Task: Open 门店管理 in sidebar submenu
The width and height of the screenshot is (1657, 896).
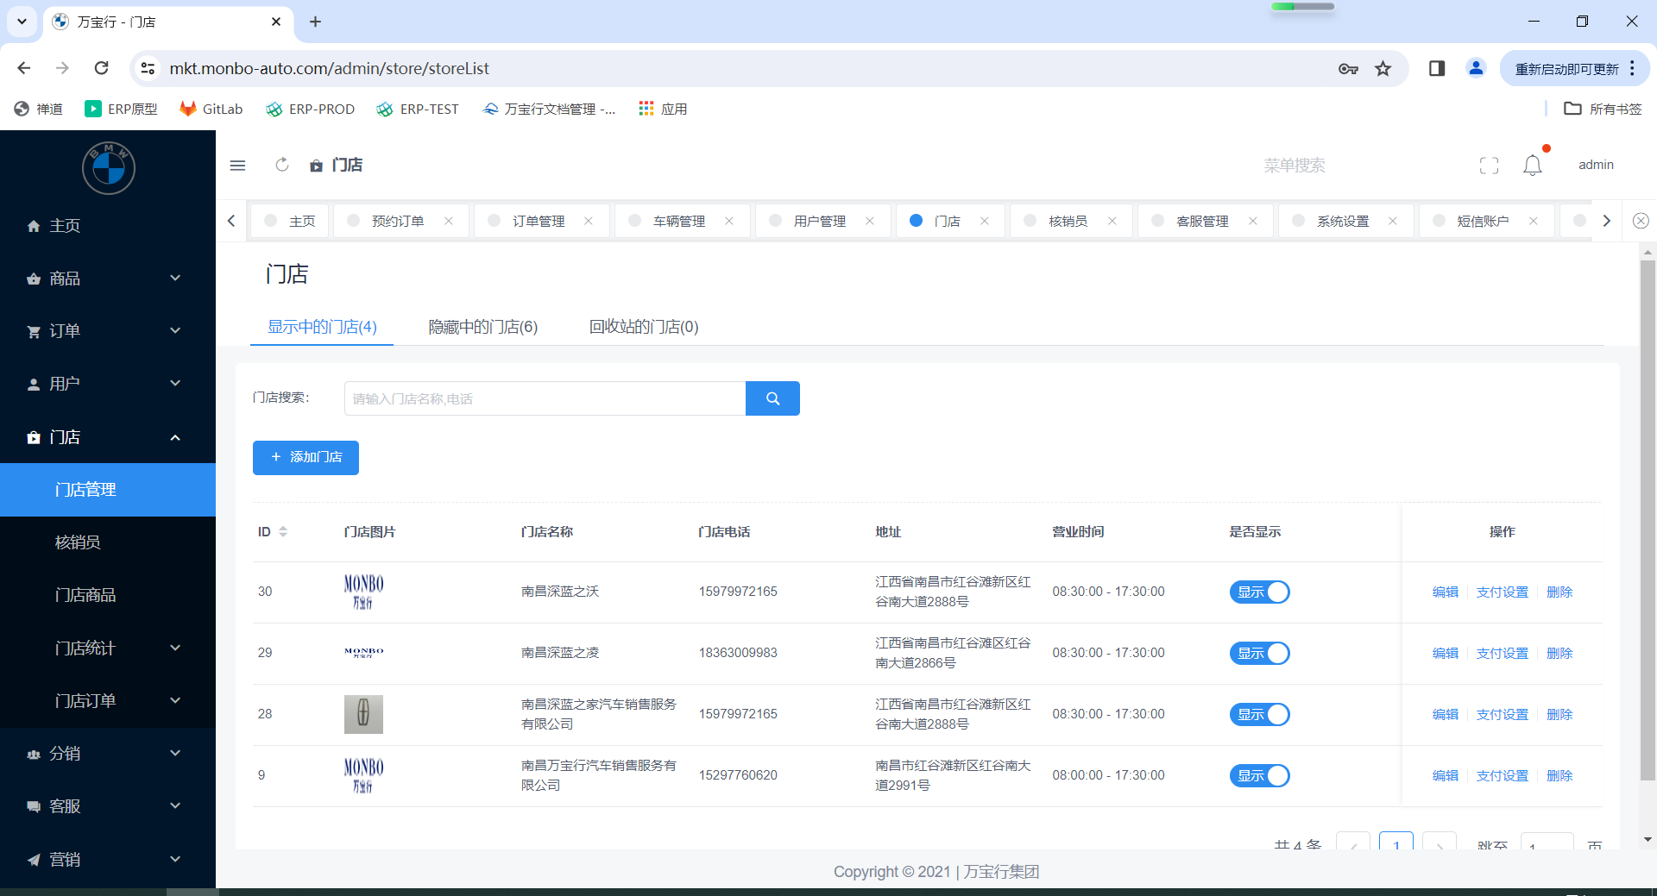Action: pos(108,490)
